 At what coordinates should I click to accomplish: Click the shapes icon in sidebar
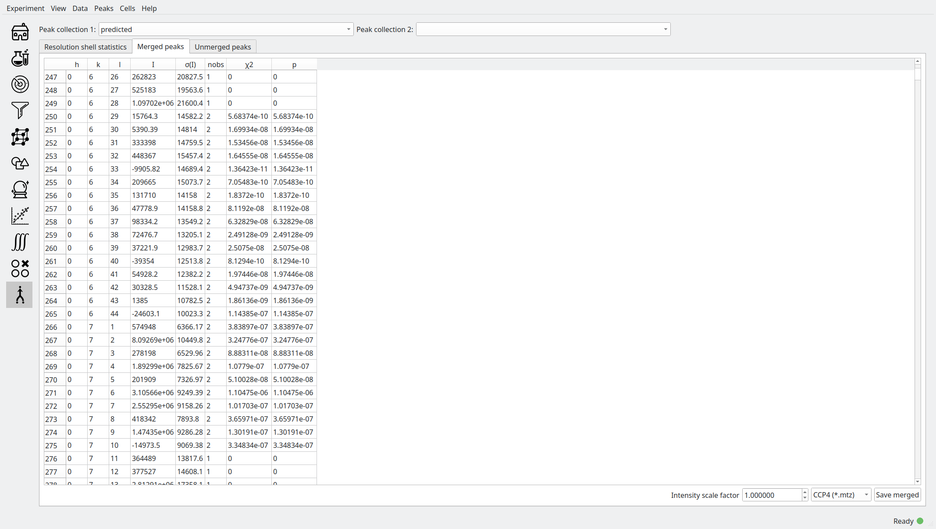pyautogui.click(x=20, y=163)
